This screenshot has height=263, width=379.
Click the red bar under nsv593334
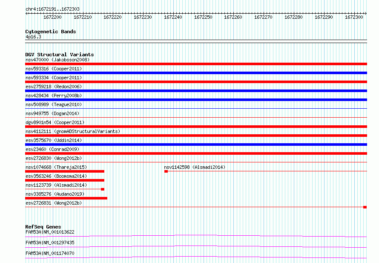196,82
